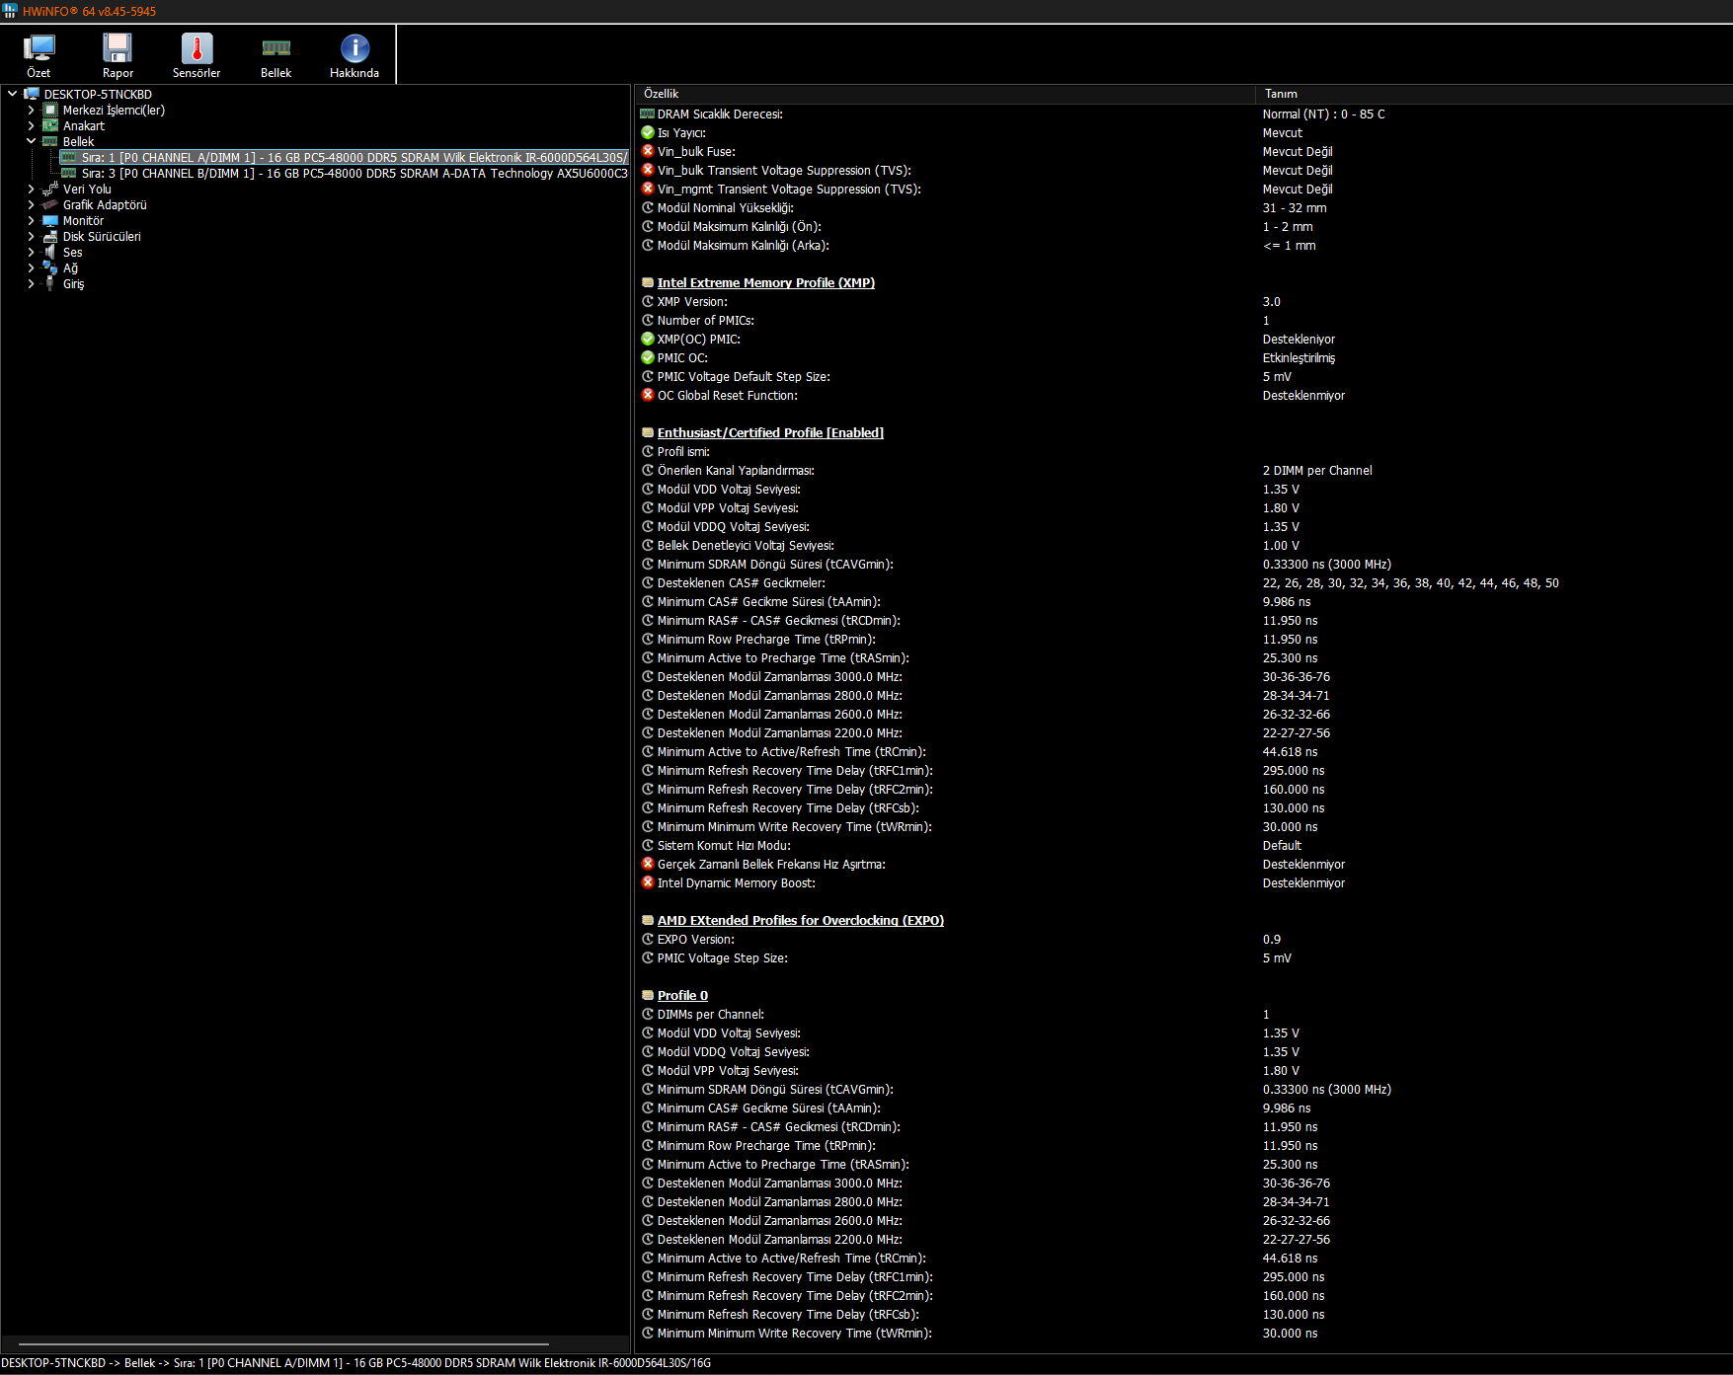
Task: Click the yellow icon beside Profile 0 heading
Action: (648, 995)
